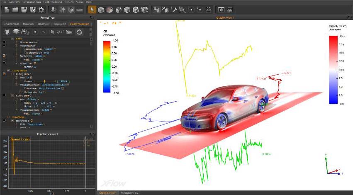
Task: Select the arrow pointer selection tool
Action: click(x=93, y=9)
